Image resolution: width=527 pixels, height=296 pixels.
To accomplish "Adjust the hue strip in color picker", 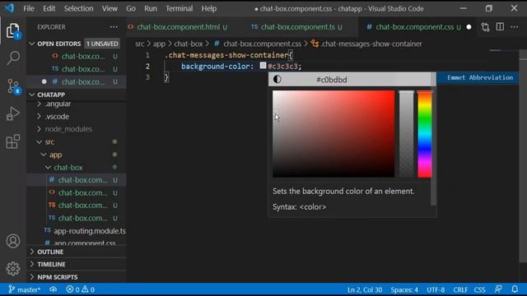I will pyautogui.click(x=425, y=133).
